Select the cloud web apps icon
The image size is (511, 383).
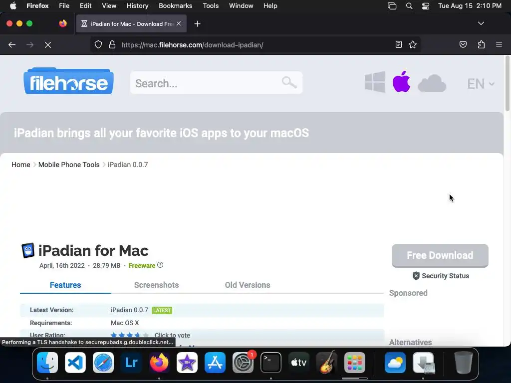point(432,83)
